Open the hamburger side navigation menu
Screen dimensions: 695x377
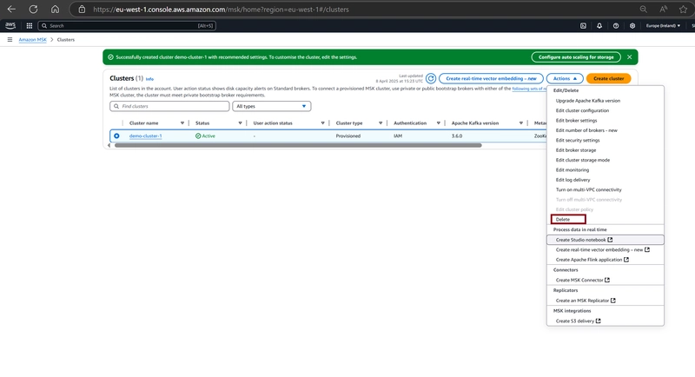tap(10, 39)
